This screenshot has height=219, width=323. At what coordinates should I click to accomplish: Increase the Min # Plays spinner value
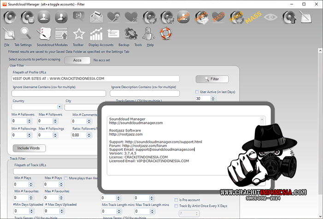click(x=34, y=183)
